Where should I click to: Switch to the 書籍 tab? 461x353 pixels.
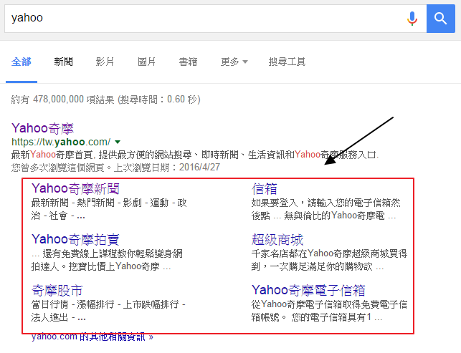pyautogui.click(x=188, y=62)
